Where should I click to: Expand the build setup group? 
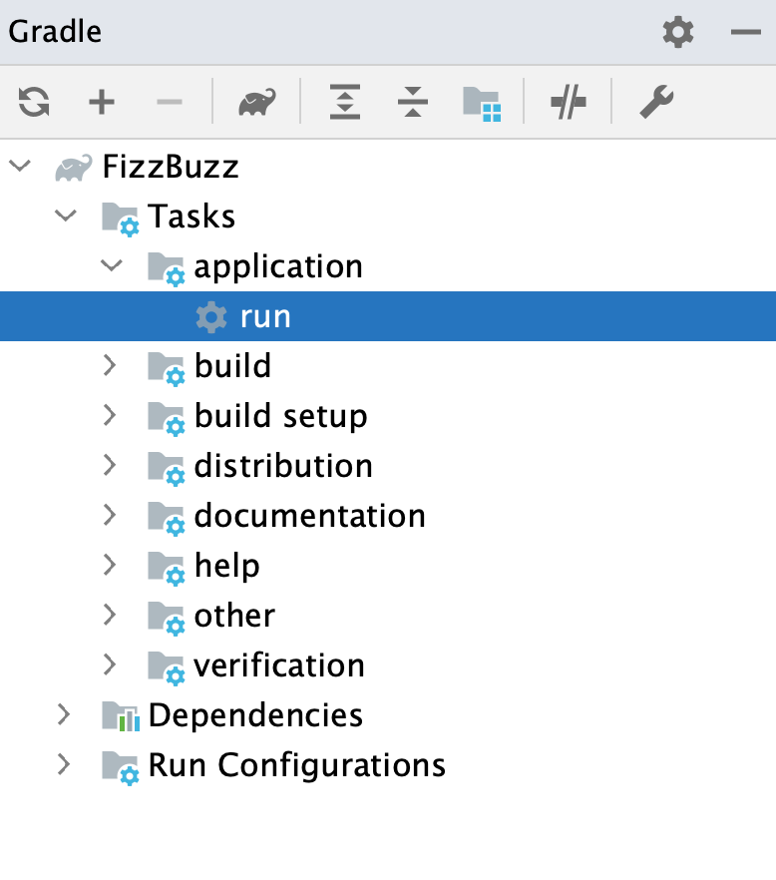(x=110, y=415)
